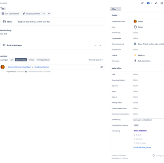This screenshot has height=163, width=164.
Task: Expand the Ähnliche Anfragen chevron
Action: coord(100,45)
